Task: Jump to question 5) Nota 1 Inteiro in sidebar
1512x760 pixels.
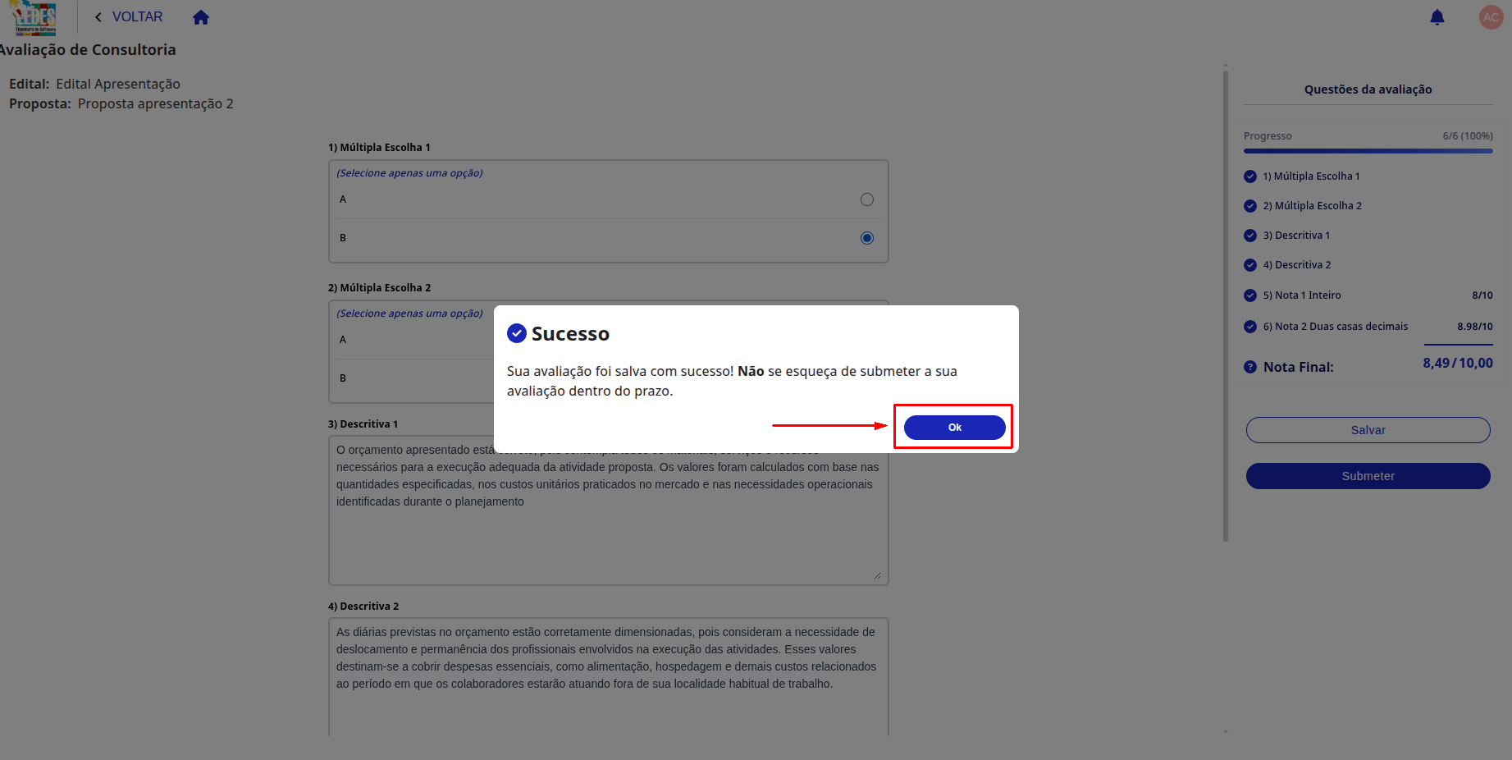Action: [1302, 295]
